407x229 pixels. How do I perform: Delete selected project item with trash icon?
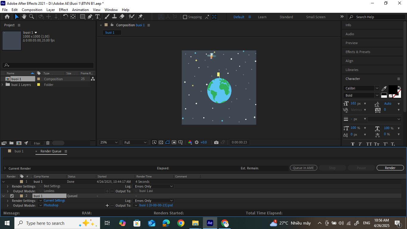point(48,143)
